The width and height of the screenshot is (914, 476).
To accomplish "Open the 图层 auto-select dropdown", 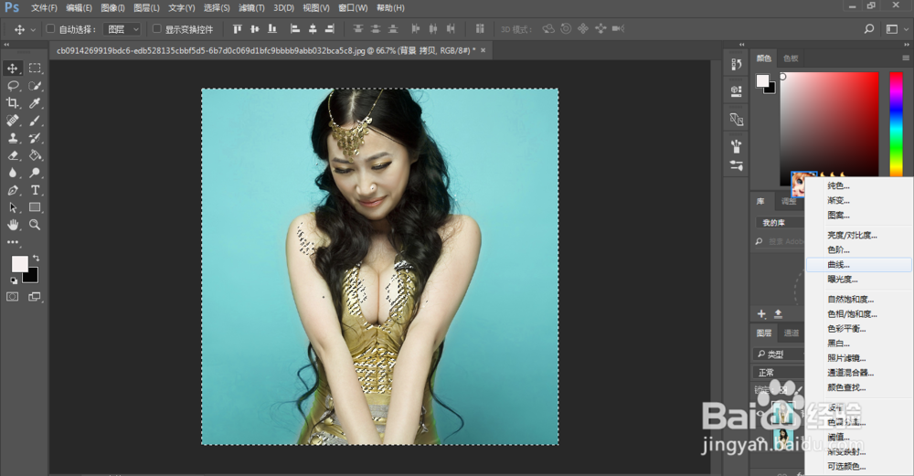I will pos(122,29).
